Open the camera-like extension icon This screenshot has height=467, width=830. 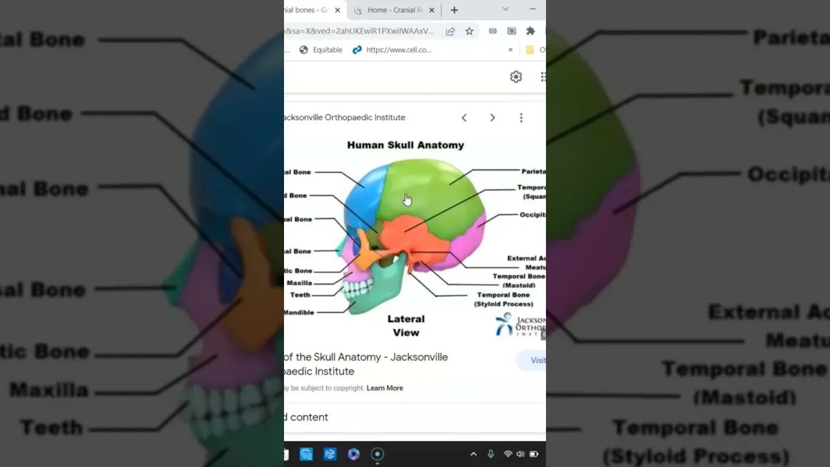[x=512, y=31]
